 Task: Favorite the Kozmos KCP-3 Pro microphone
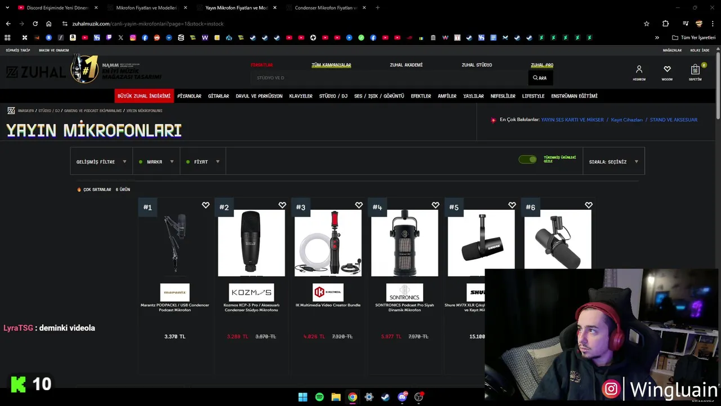pos(282,205)
